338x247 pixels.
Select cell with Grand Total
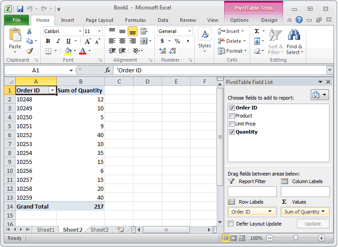pos(36,206)
